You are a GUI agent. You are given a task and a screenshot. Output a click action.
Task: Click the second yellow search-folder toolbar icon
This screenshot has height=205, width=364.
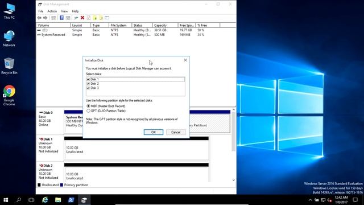click(101, 18)
